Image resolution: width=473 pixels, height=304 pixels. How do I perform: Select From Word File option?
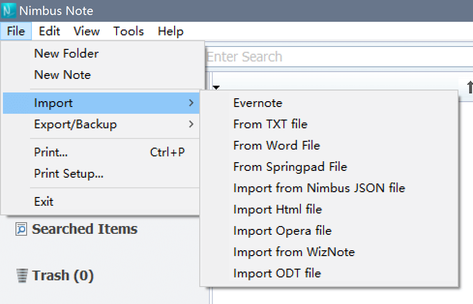[329, 146]
